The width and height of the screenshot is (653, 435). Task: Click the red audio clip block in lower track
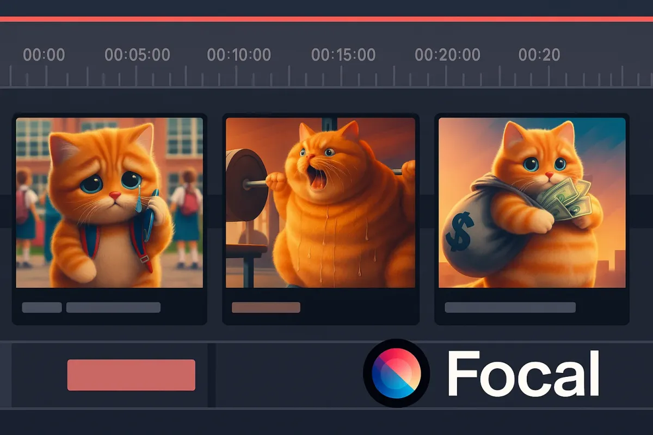coord(131,375)
